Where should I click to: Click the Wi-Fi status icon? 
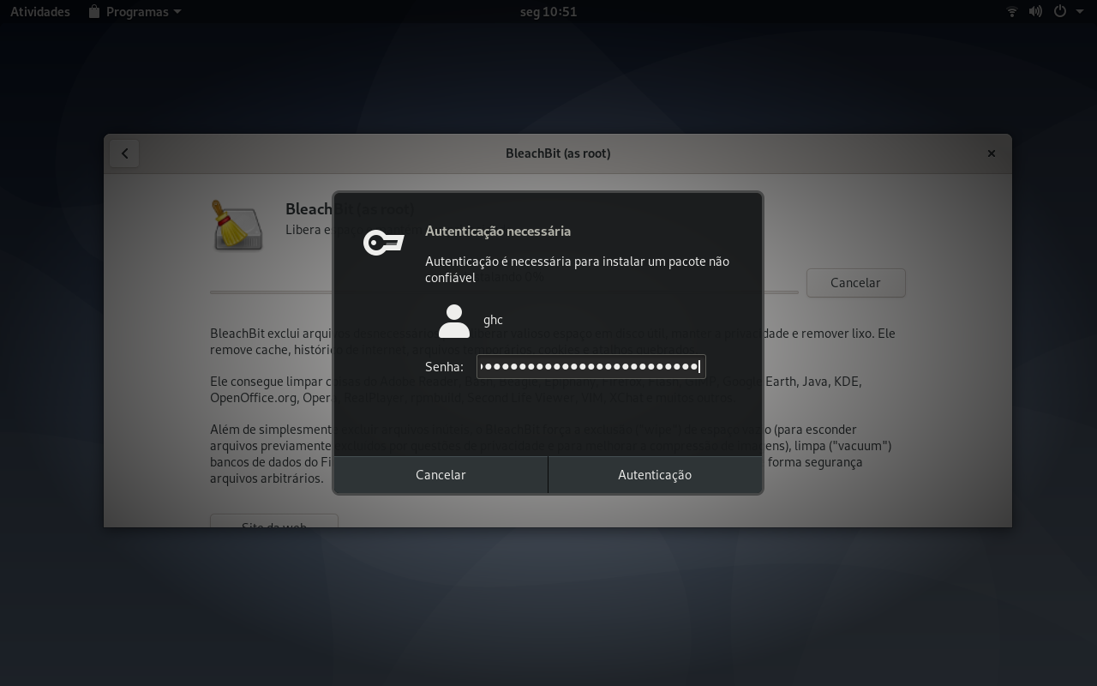[x=1012, y=12]
